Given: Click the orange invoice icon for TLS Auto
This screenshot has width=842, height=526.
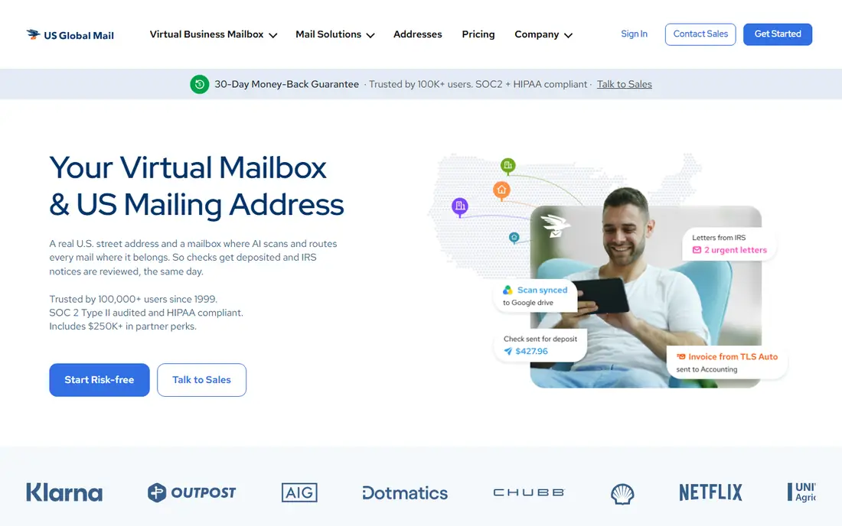Looking at the screenshot, I should [x=681, y=356].
